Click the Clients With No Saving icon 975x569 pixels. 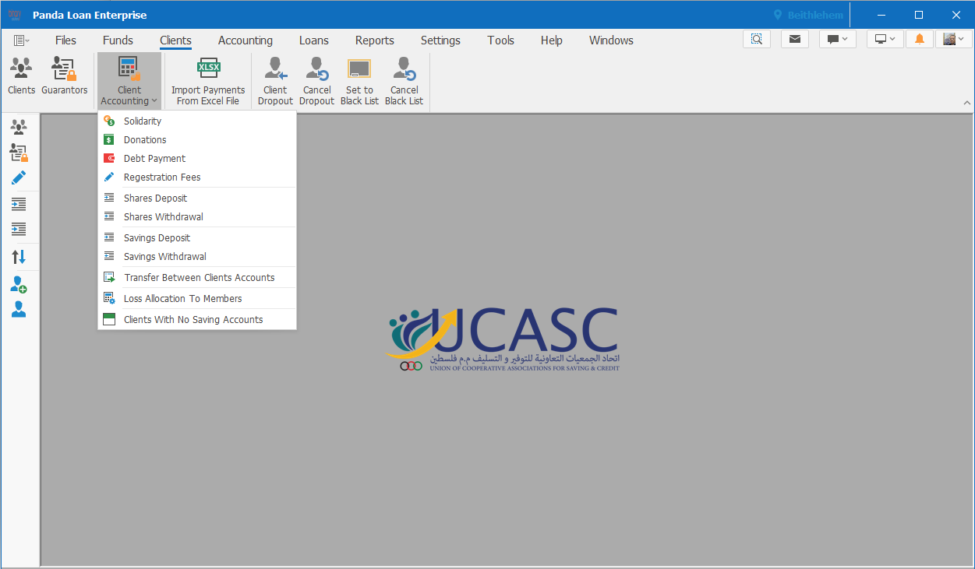[x=109, y=319]
